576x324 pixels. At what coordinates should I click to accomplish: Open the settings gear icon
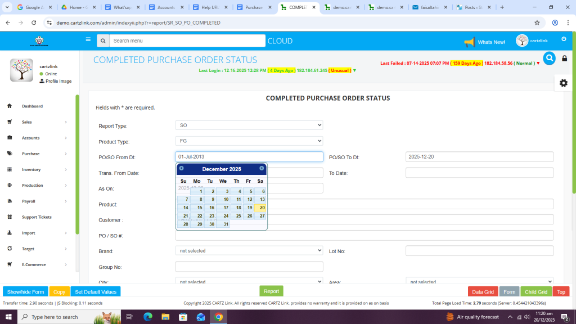pos(563,83)
